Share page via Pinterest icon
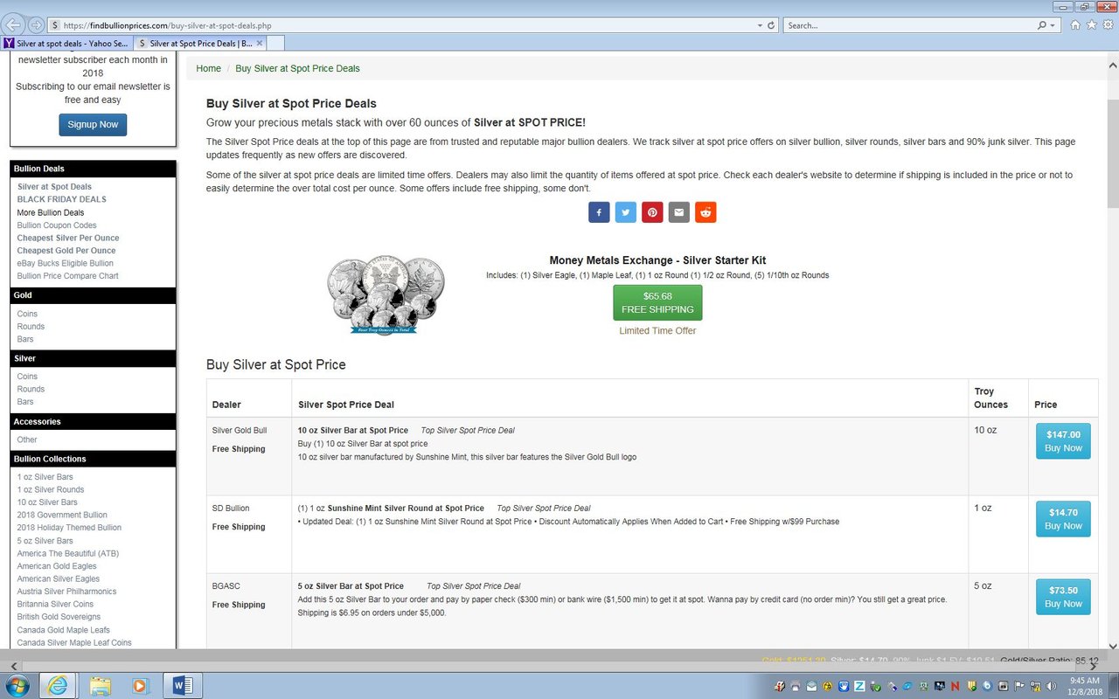This screenshot has height=699, width=1119. pyautogui.click(x=652, y=212)
